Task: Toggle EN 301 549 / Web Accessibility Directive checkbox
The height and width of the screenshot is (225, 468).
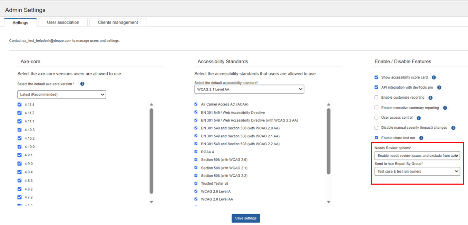Action: click(x=196, y=112)
